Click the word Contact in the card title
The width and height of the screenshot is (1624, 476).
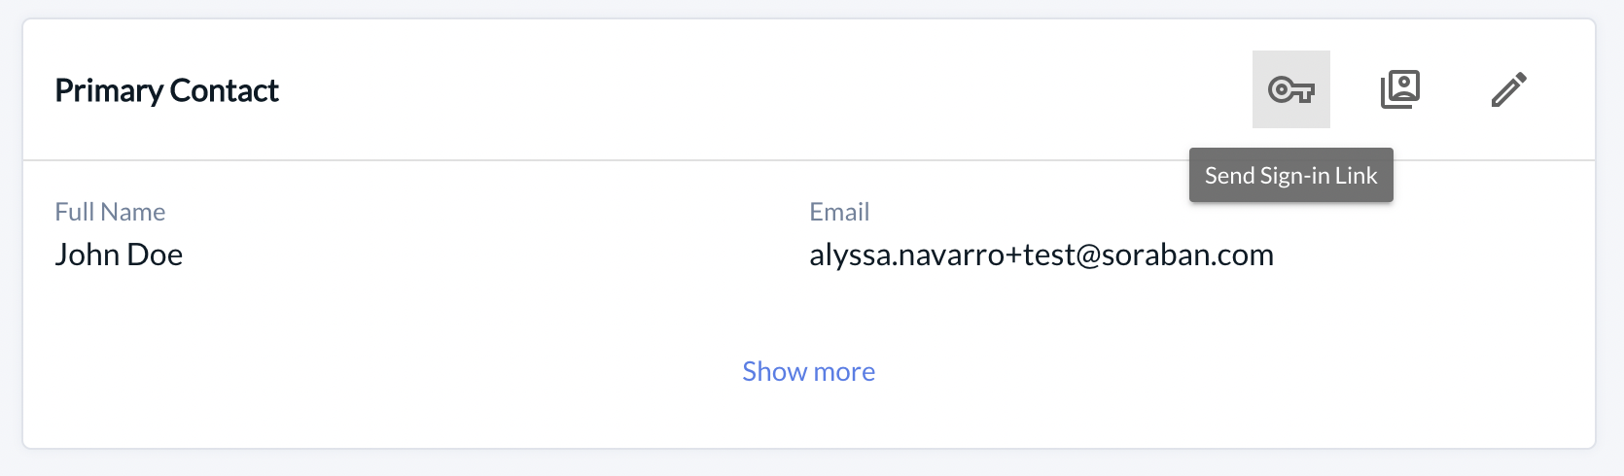tap(224, 90)
